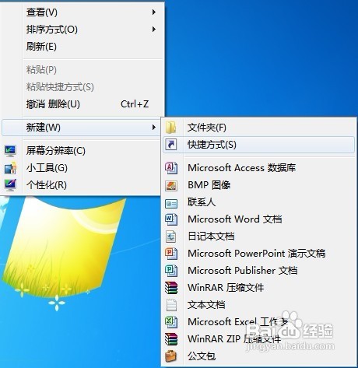Click the Access database icon
Viewport: 358px width, 368px height.
click(x=171, y=168)
